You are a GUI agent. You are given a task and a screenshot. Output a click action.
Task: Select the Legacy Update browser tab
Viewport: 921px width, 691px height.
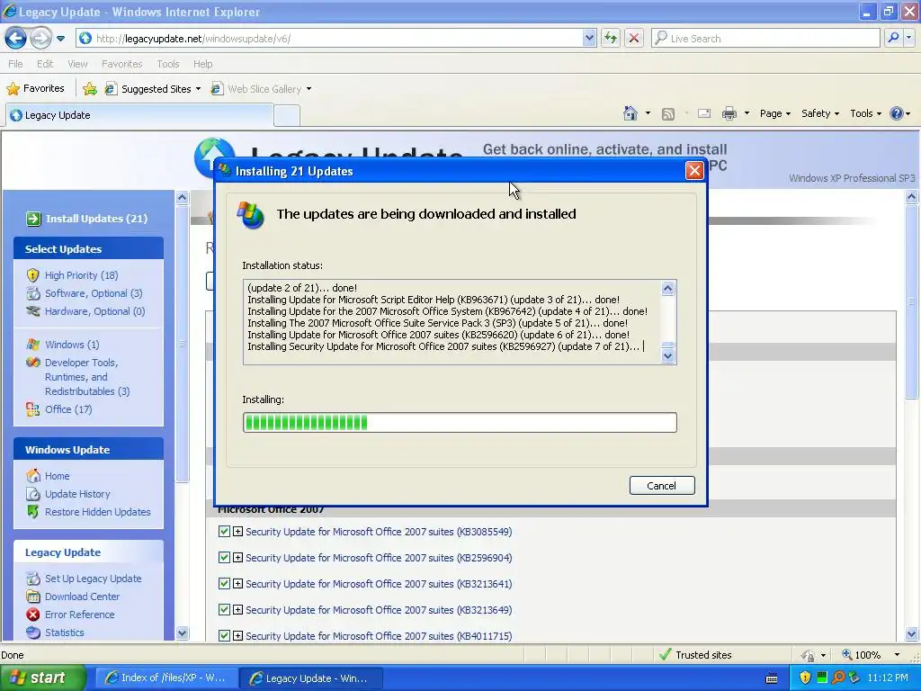click(139, 115)
